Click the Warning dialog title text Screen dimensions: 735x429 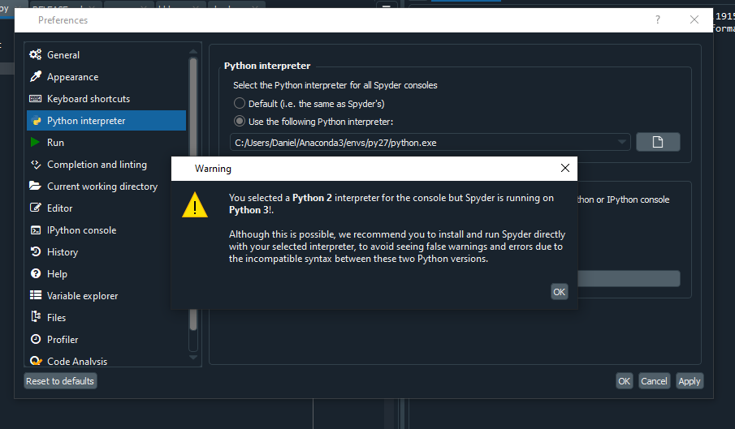(213, 169)
